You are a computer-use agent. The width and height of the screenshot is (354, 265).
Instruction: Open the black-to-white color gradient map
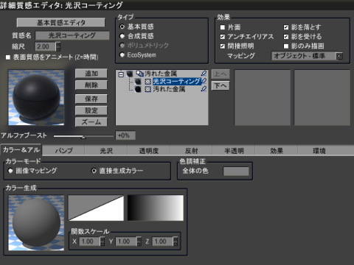click(x=156, y=208)
